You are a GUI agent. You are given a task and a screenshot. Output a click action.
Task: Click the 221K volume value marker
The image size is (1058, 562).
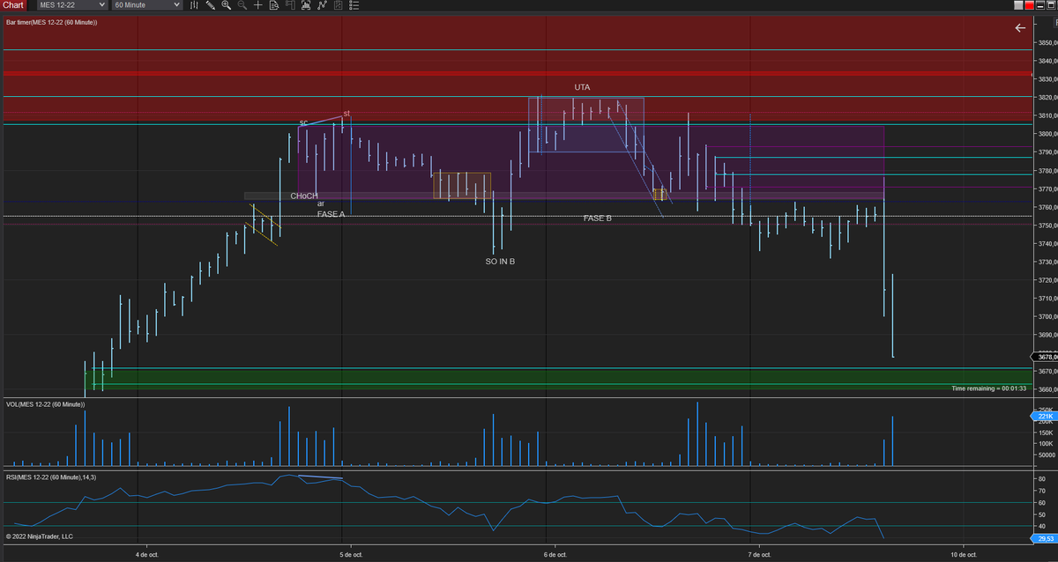click(1045, 416)
